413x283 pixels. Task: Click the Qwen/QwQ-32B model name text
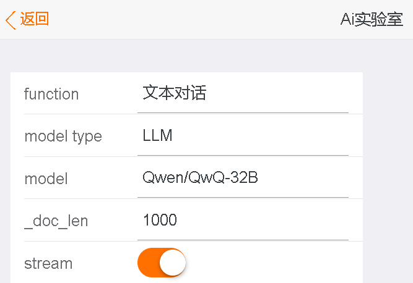200,178
